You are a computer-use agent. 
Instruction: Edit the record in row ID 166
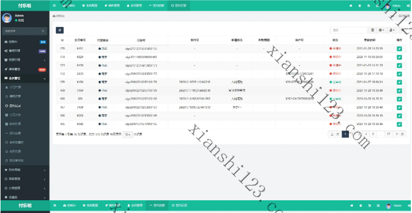399,116
